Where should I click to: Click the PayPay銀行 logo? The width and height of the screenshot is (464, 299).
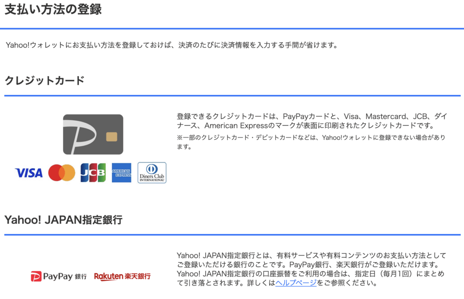(x=58, y=276)
